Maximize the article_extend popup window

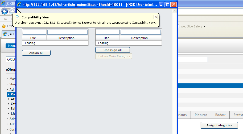168,5
